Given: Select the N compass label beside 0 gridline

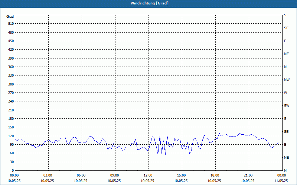Looking at the screenshot, I should pyautogui.click(x=285, y=171).
